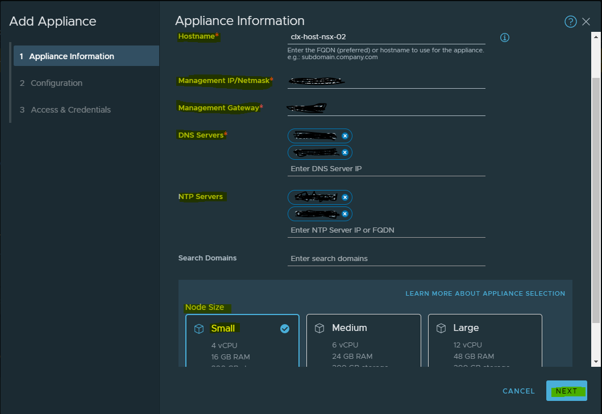
Task: Click the Appliance Information heading
Action: 240,20
